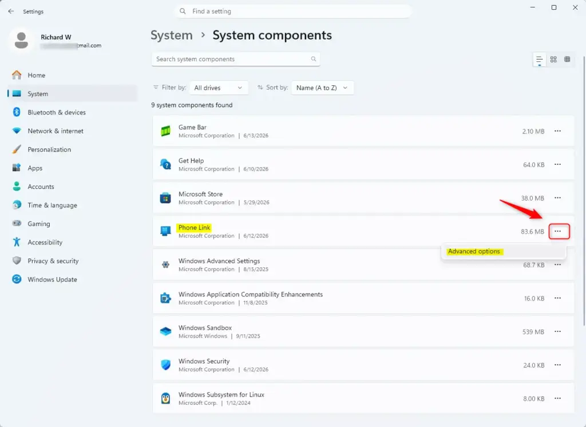This screenshot has width=586, height=427.
Task: Open more options for Microsoft Store
Action: coord(557,198)
